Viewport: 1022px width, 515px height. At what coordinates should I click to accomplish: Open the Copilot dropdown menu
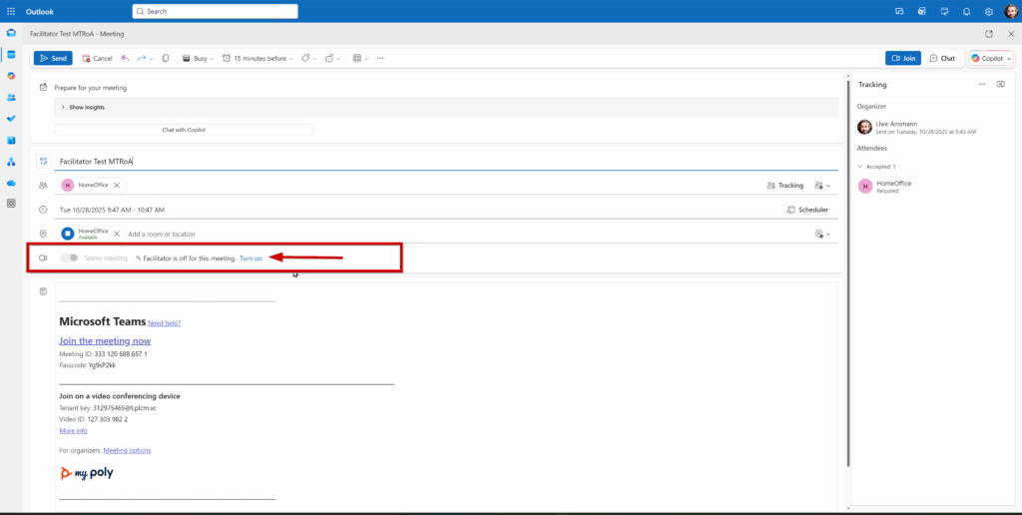(x=1009, y=58)
